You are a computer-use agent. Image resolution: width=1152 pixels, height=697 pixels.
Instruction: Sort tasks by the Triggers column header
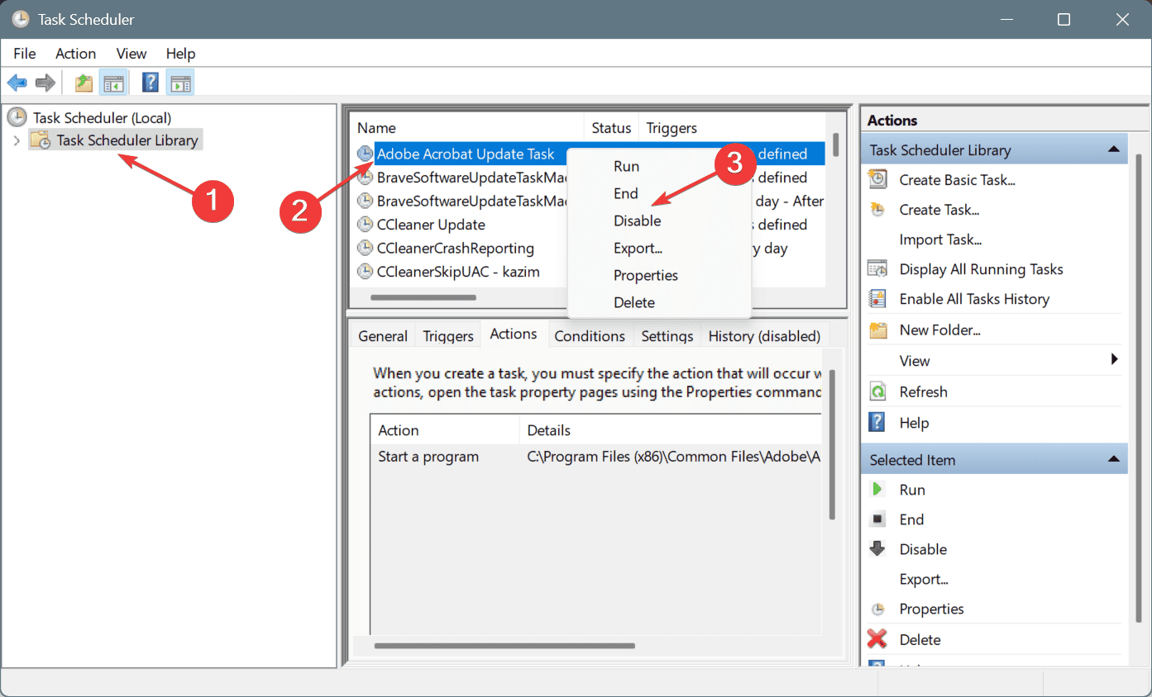click(733, 128)
